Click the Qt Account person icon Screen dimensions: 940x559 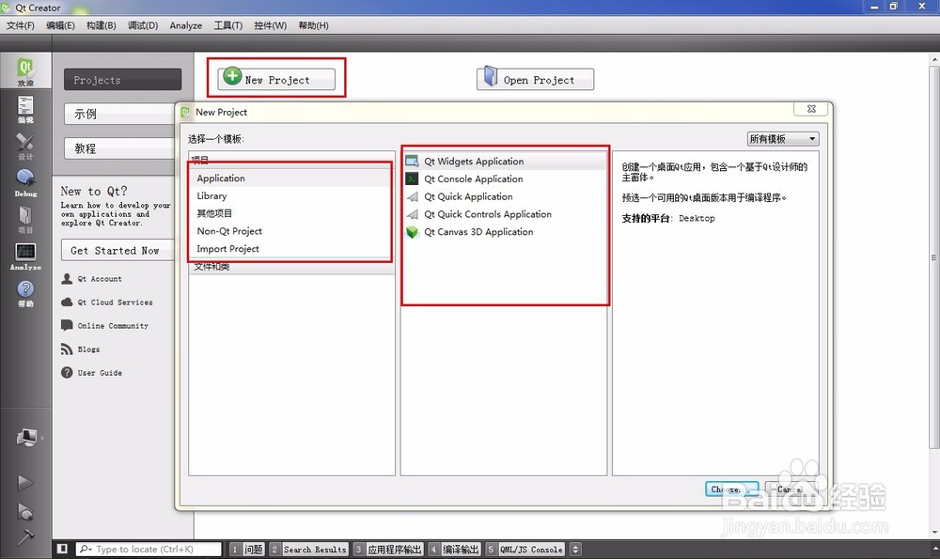coord(67,279)
